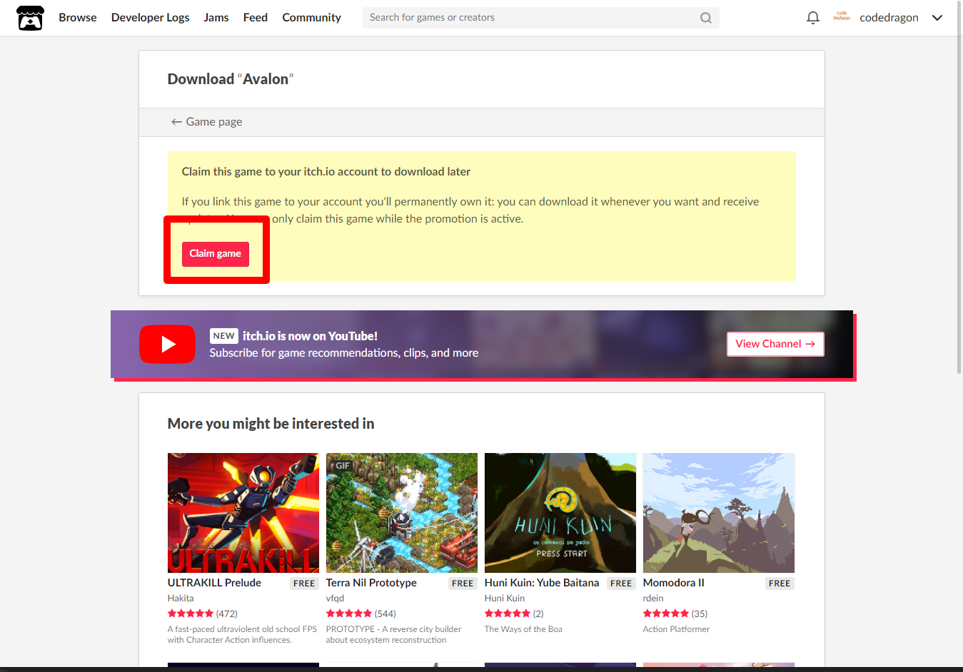
Task: Open Terra Nil Prototype thumbnail
Action: 402,513
